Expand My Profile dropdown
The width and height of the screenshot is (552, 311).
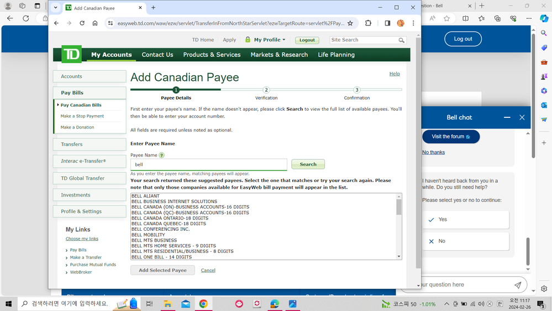(270, 40)
